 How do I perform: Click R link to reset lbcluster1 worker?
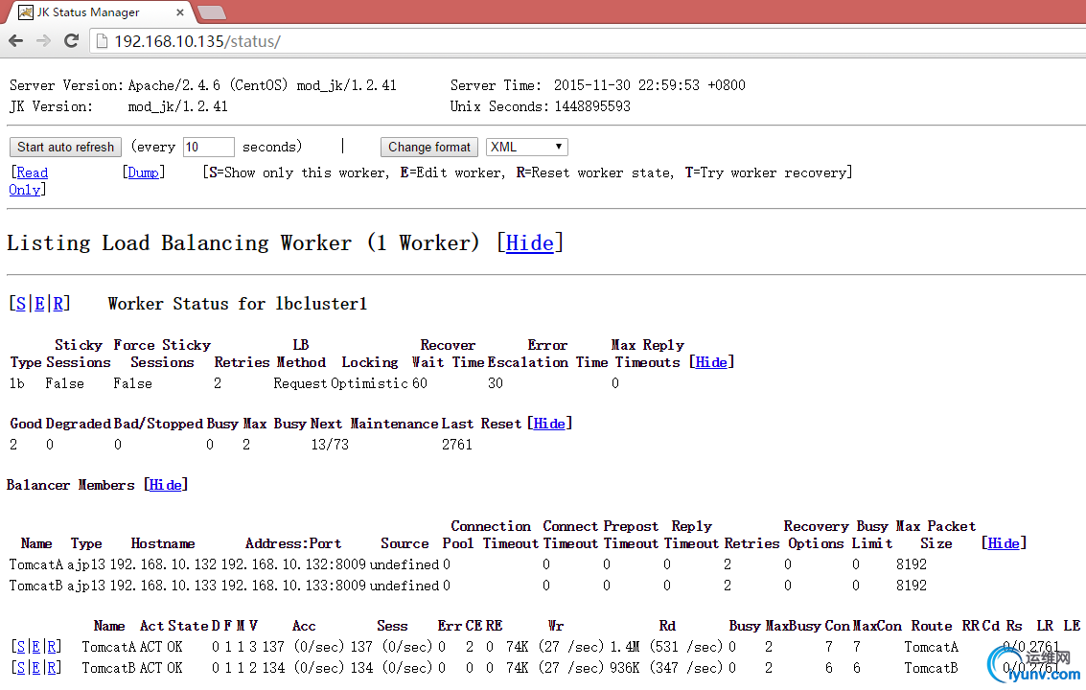tap(58, 304)
